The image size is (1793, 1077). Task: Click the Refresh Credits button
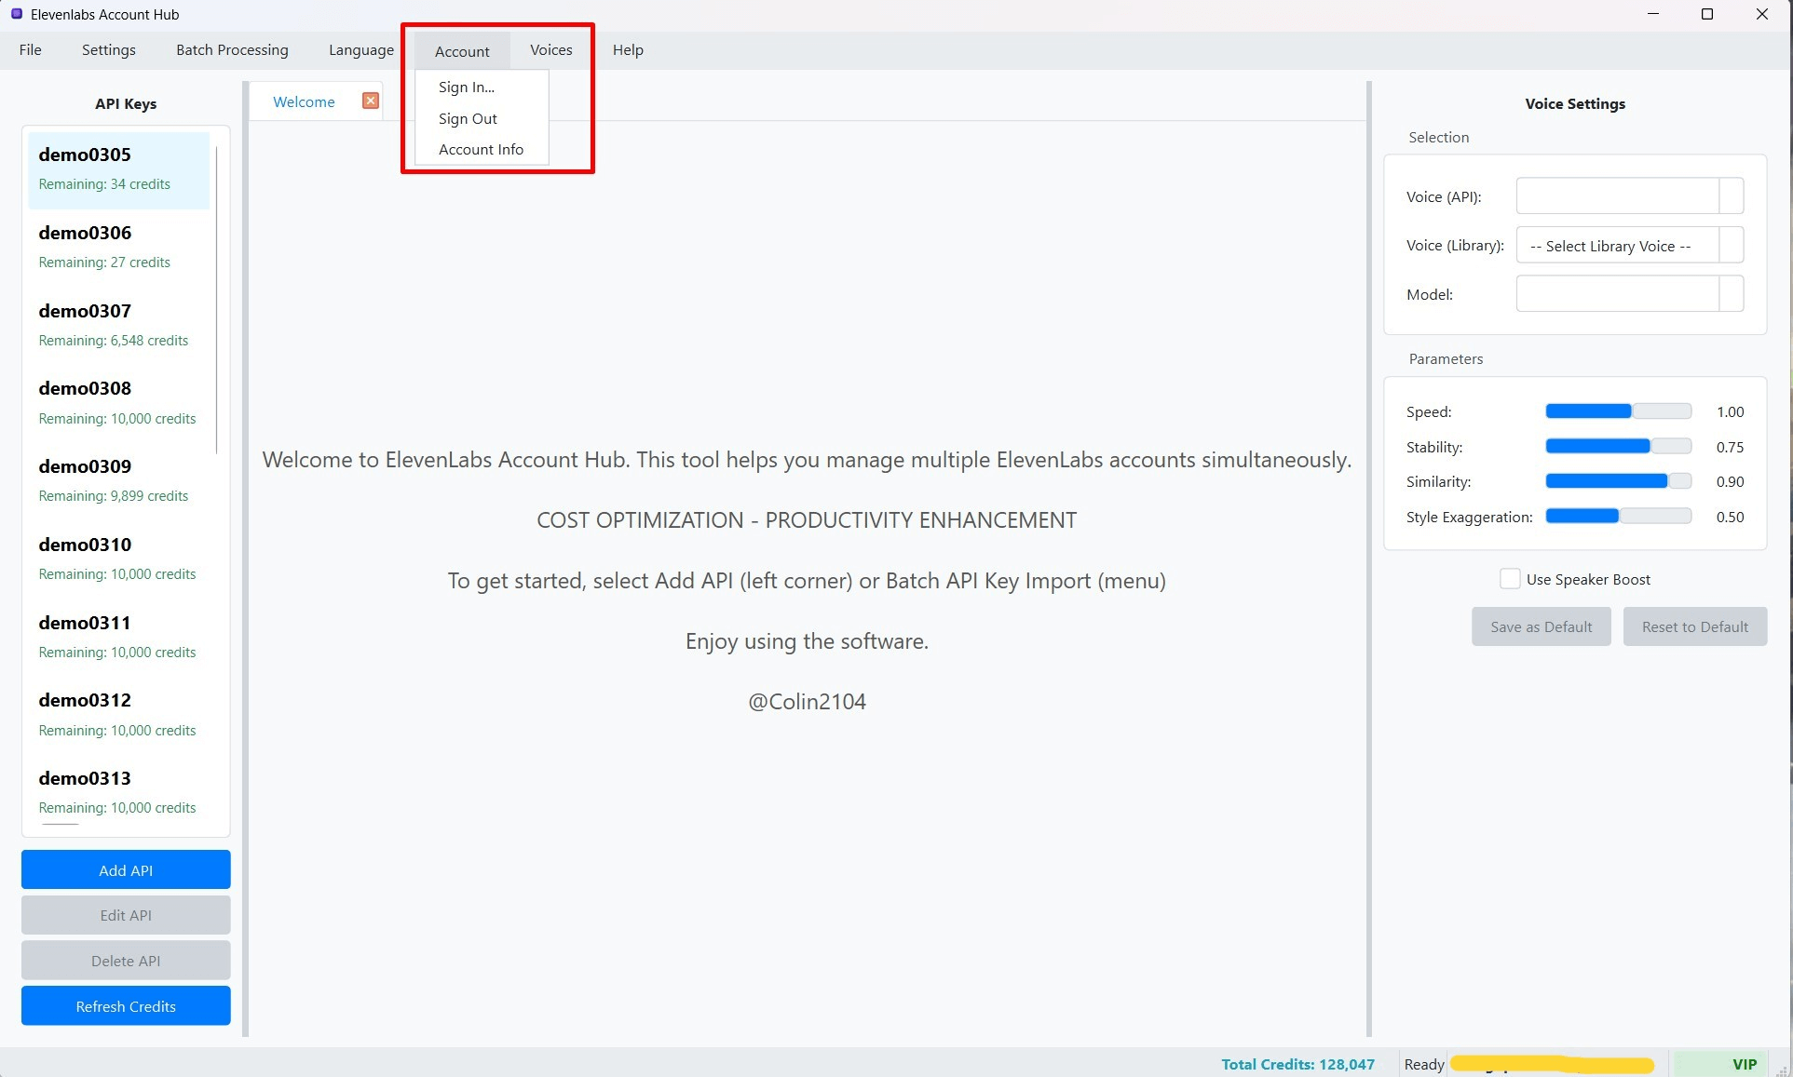(x=126, y=1006)
